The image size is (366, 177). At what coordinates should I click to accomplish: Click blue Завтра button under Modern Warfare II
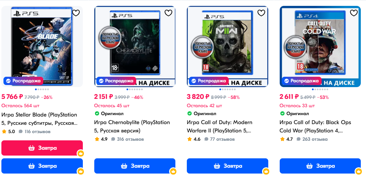(x=228, y=166)
